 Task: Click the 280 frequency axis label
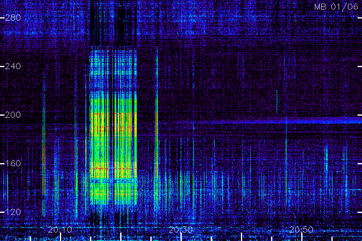(13, 18)
